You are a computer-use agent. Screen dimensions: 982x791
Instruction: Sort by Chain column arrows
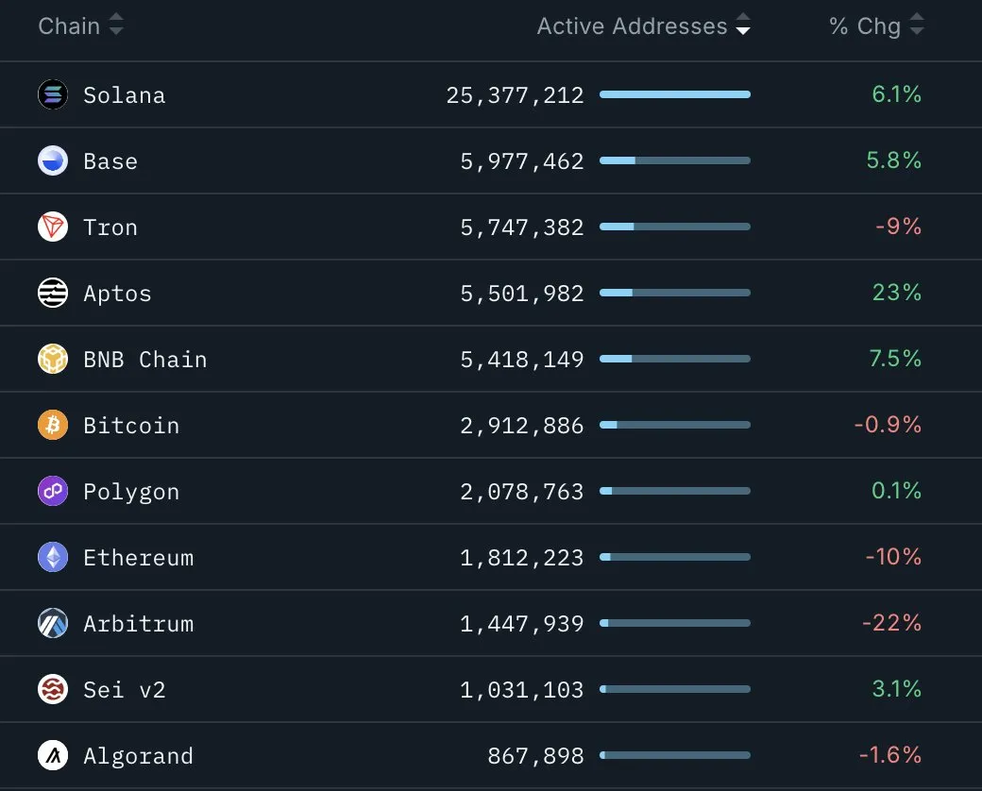click(116, 25)
